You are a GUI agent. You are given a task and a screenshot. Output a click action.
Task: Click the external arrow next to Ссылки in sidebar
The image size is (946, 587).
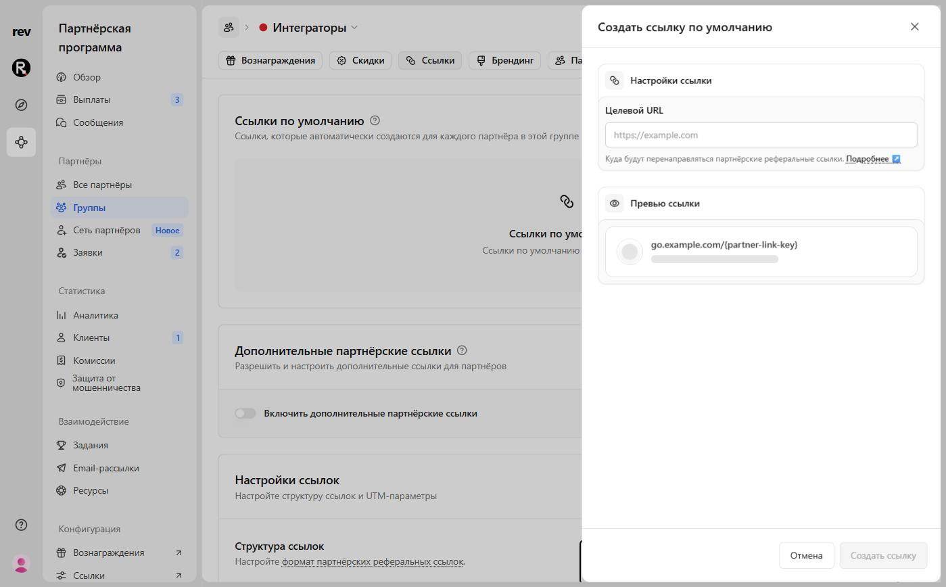click(x=179, y=576)
